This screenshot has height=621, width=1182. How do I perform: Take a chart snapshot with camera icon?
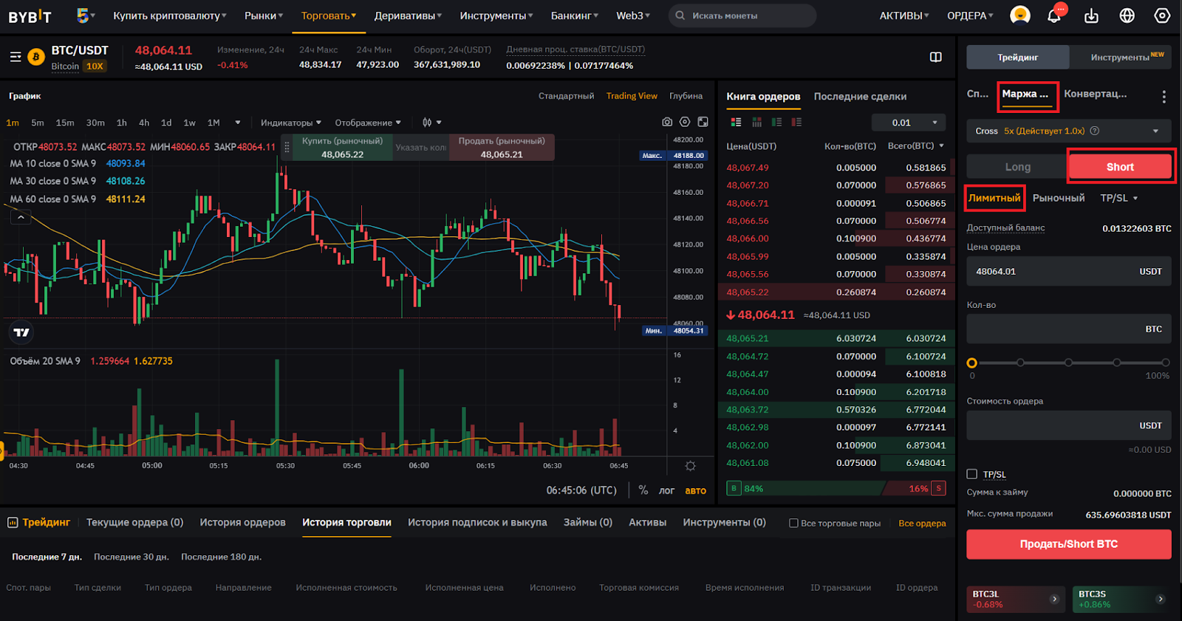667,122
